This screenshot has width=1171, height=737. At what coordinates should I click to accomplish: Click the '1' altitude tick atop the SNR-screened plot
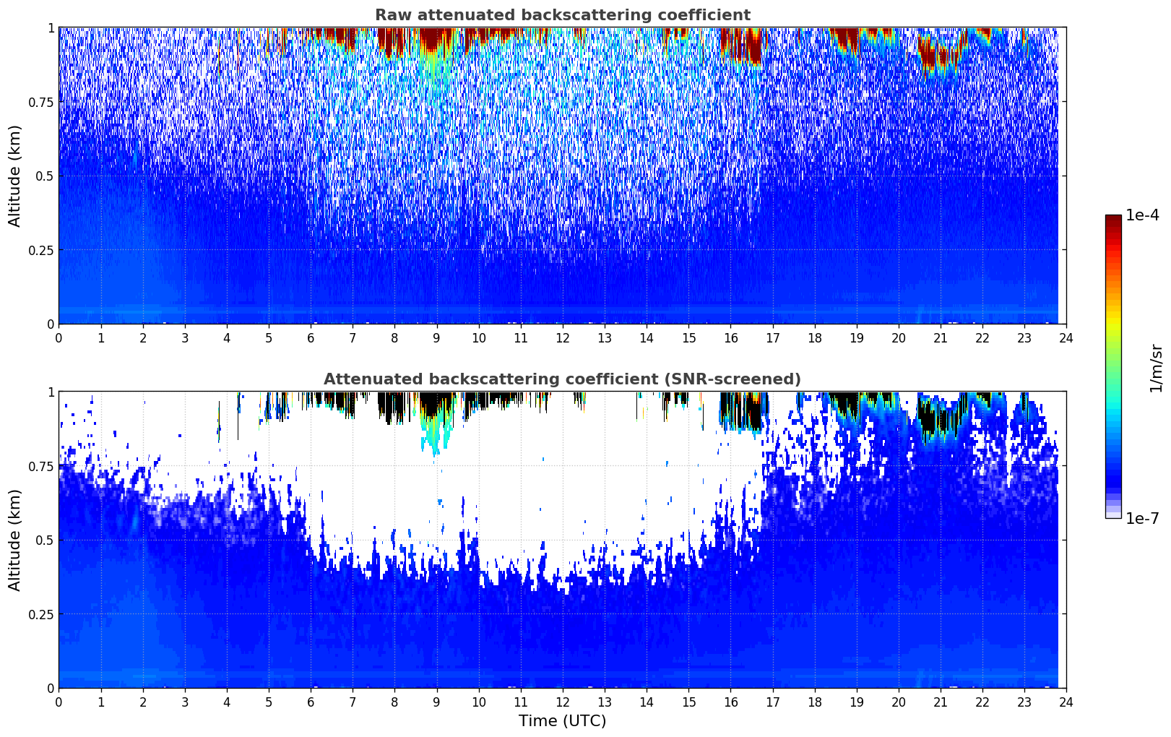51,392
